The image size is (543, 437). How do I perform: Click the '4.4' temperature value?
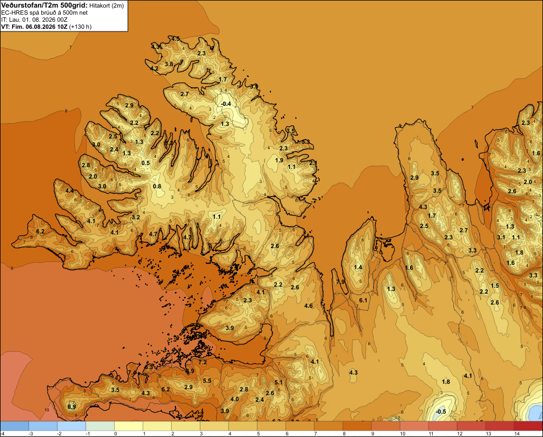[70, 191]
